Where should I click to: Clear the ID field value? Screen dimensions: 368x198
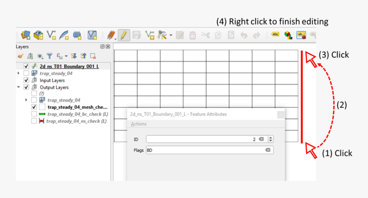pyautogui.click(x=261, y=139)
